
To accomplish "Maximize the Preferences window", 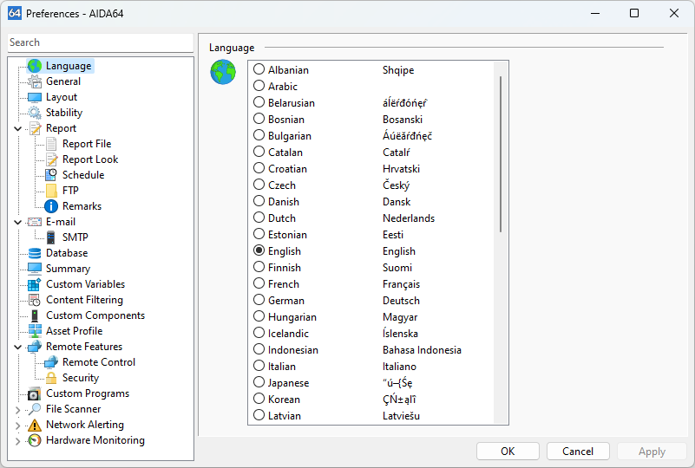I will coord(634,13).
